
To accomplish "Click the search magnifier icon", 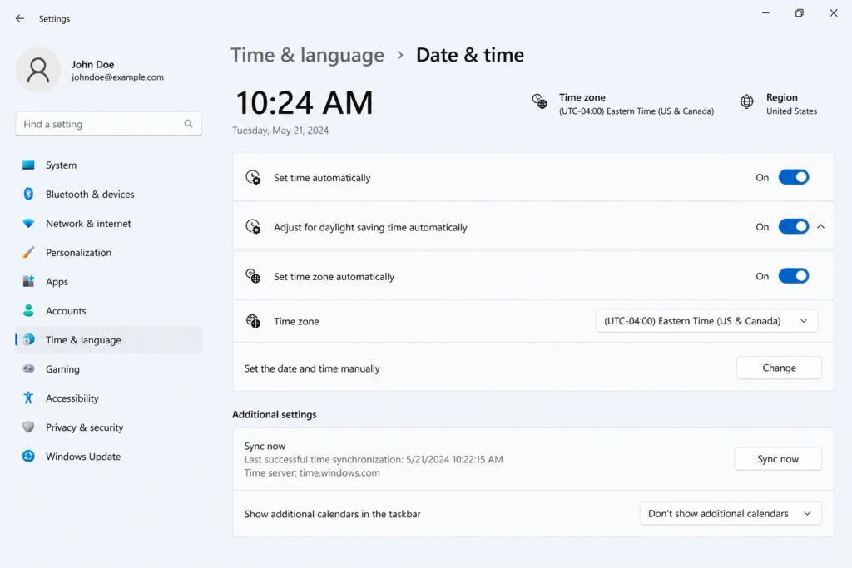I will [x=188, y=124].
